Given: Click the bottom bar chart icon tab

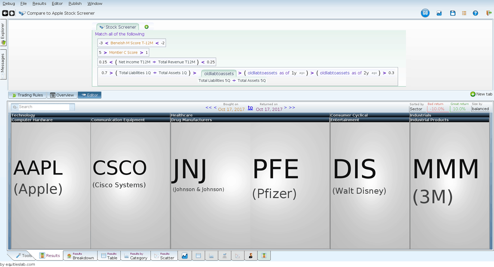Looking at the screenshot, I should coord(211,256).
